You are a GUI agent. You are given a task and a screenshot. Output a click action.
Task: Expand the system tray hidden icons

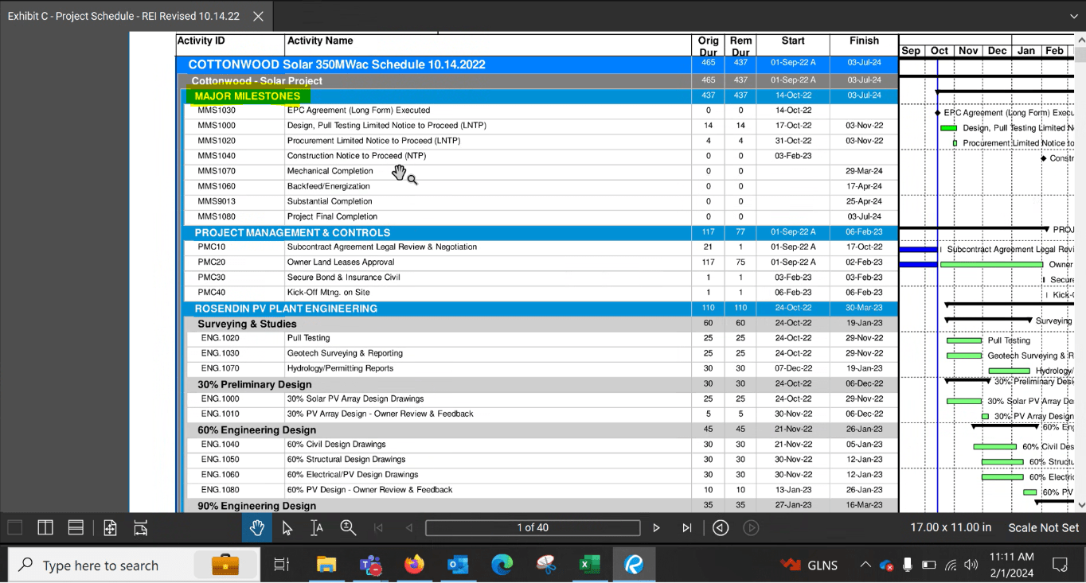[x=865, y=566]
